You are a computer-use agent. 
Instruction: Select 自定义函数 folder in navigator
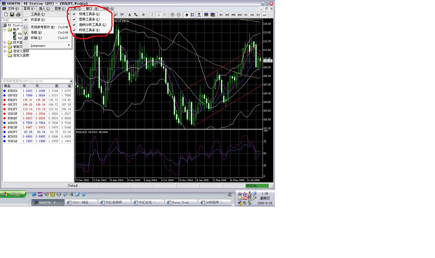[21, 55]
